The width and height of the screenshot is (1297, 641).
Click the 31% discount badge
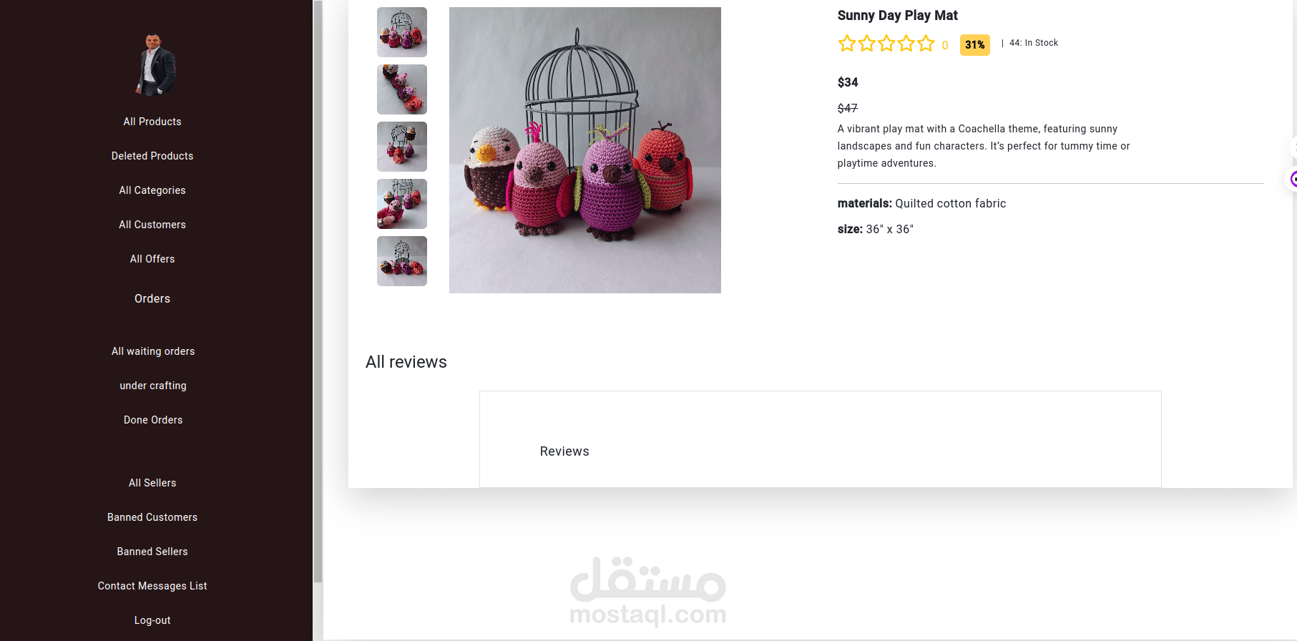click(975, 44)
